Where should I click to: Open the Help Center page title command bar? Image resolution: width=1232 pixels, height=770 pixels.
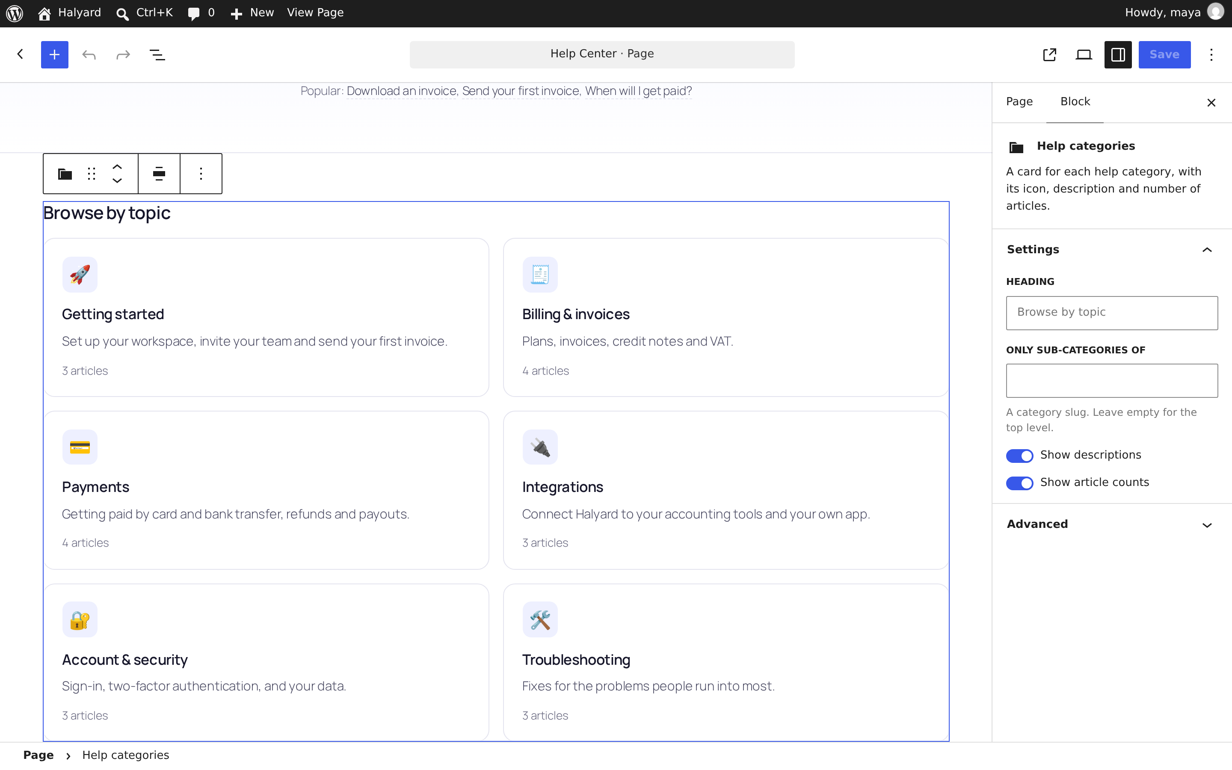coord(602,54)
